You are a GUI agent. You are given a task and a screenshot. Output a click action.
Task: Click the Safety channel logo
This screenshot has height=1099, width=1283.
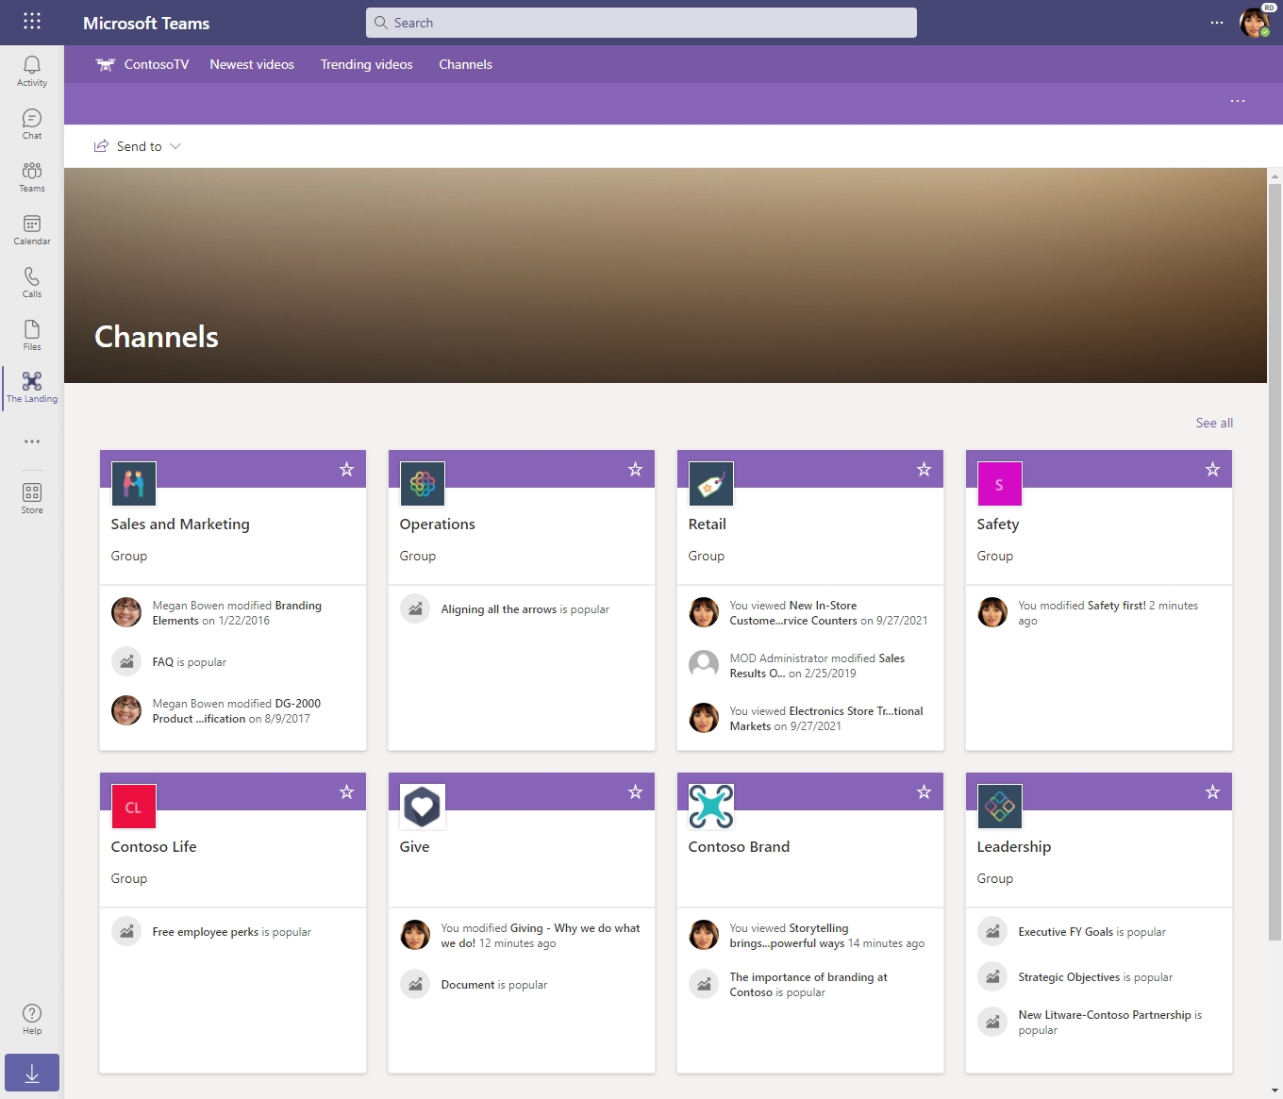1000,485
